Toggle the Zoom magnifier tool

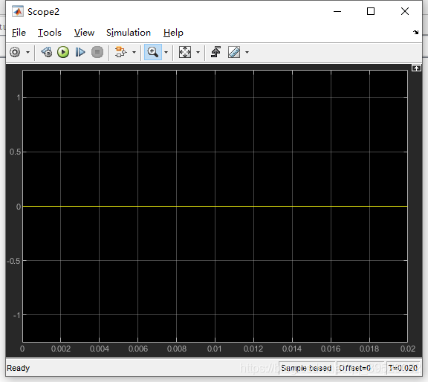point(152,52)
